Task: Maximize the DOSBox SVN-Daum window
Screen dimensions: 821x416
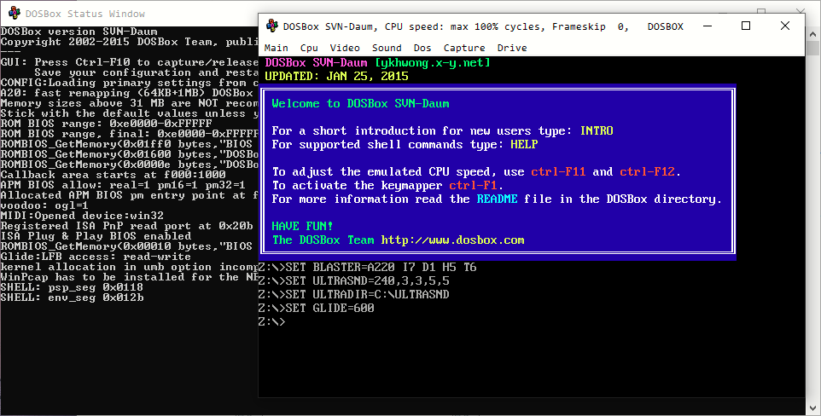Action: (x=746, y=26)
